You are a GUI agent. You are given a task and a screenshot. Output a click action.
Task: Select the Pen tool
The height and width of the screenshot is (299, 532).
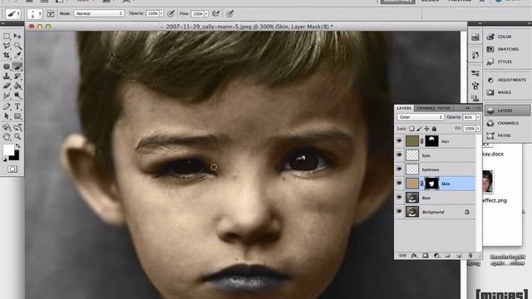click(x=7, y=106)
